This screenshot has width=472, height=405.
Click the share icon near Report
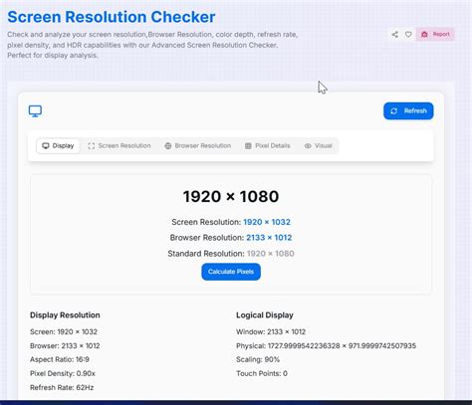tap(394, 34)
